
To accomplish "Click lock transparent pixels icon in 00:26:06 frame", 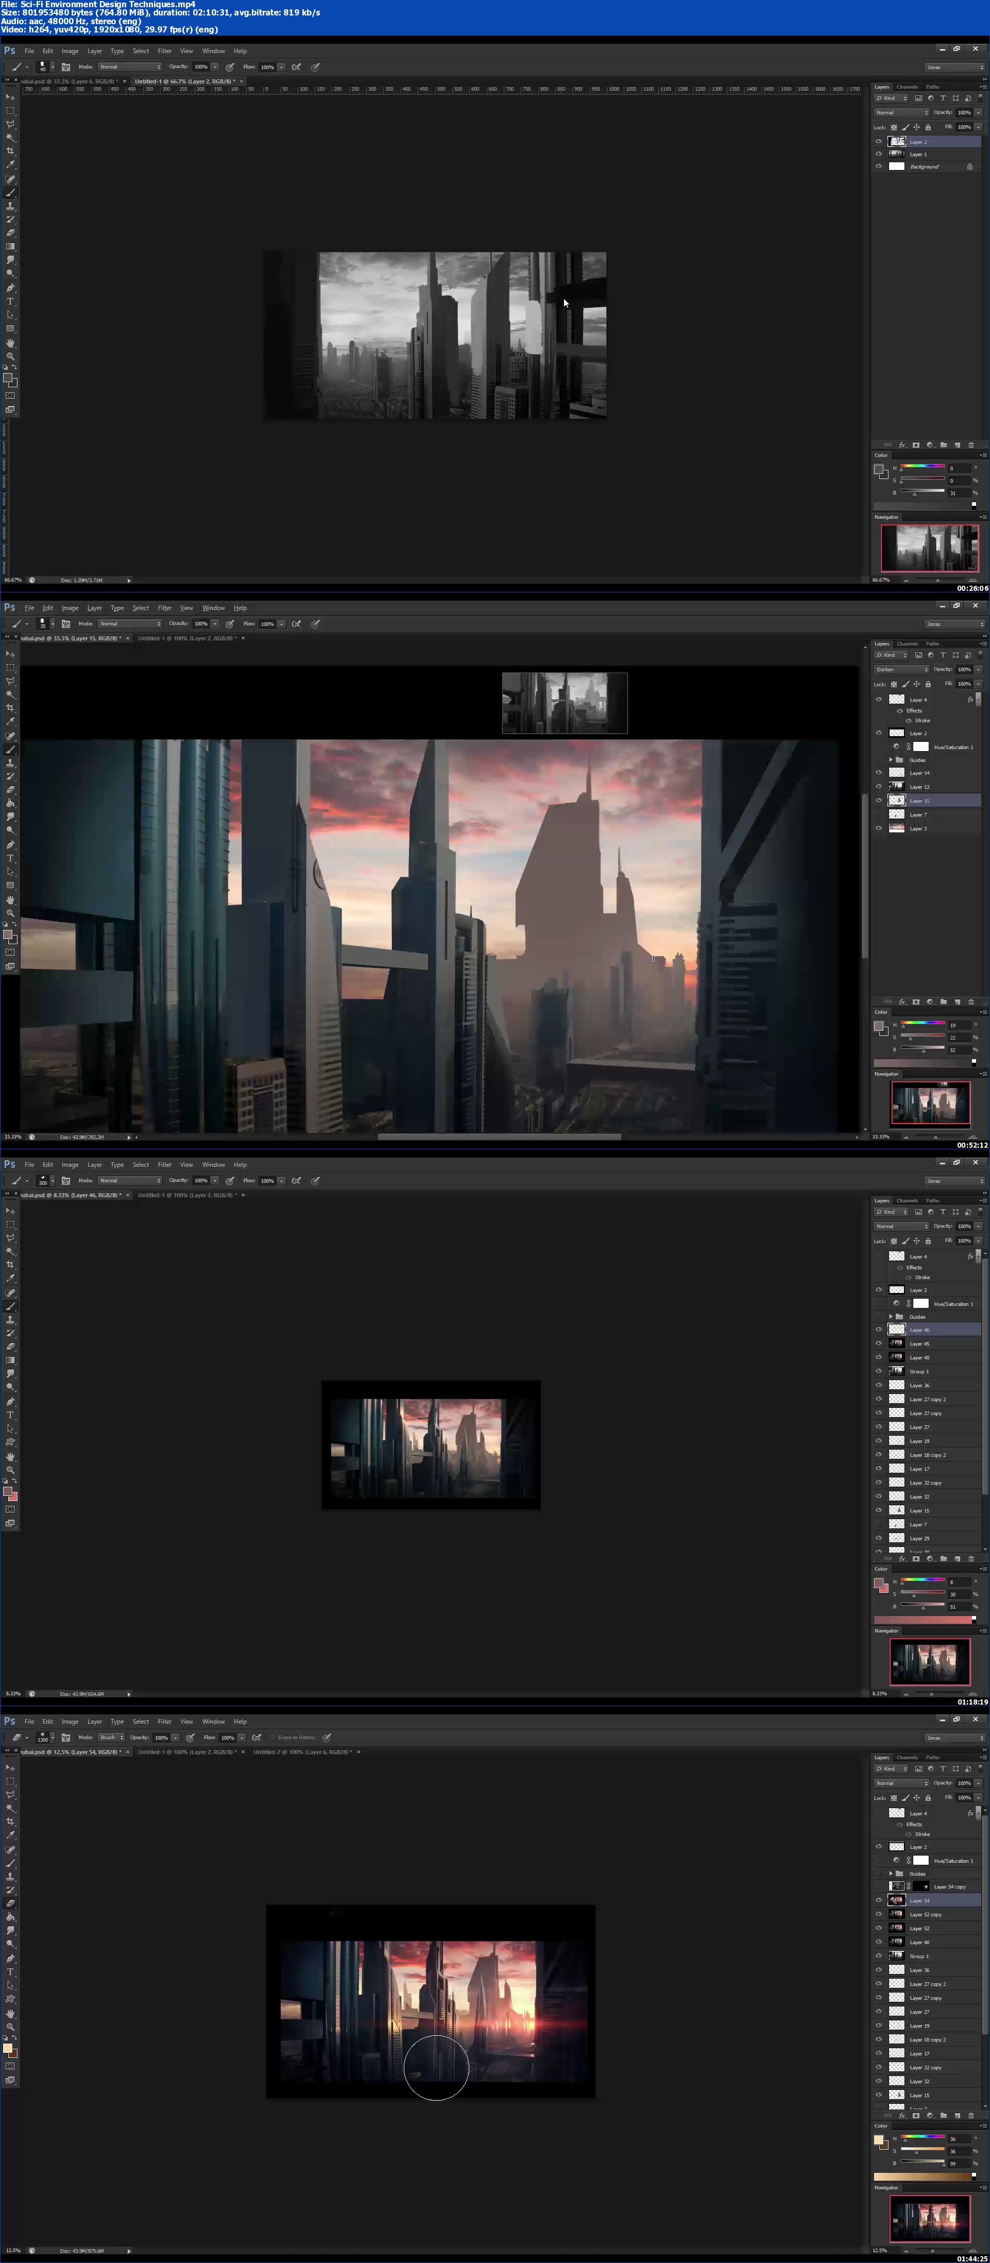I will pyautogui.click(x=894, y=127).
